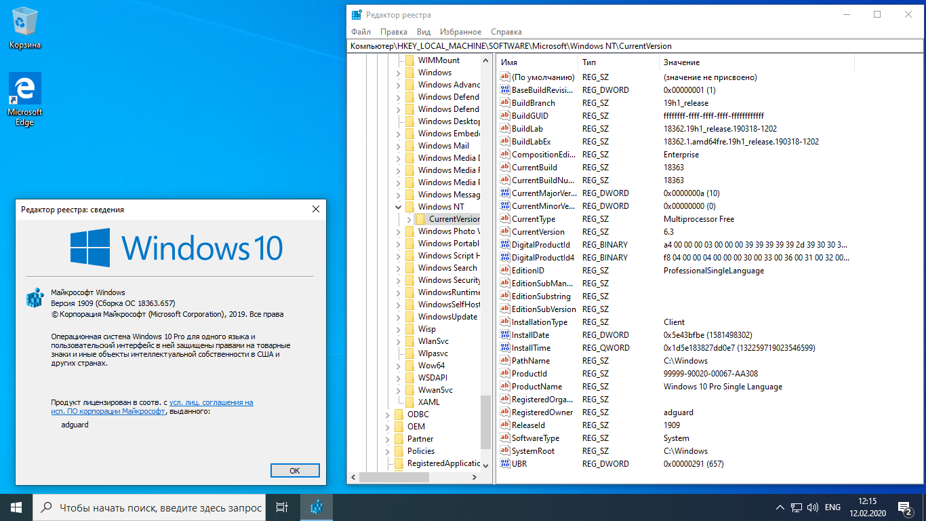926x521 pixels.
Task: Select the ReleaseId value icon
Action: 505,425
